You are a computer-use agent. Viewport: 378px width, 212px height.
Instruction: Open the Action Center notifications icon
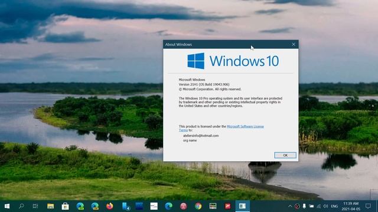[x=368, y=206]
